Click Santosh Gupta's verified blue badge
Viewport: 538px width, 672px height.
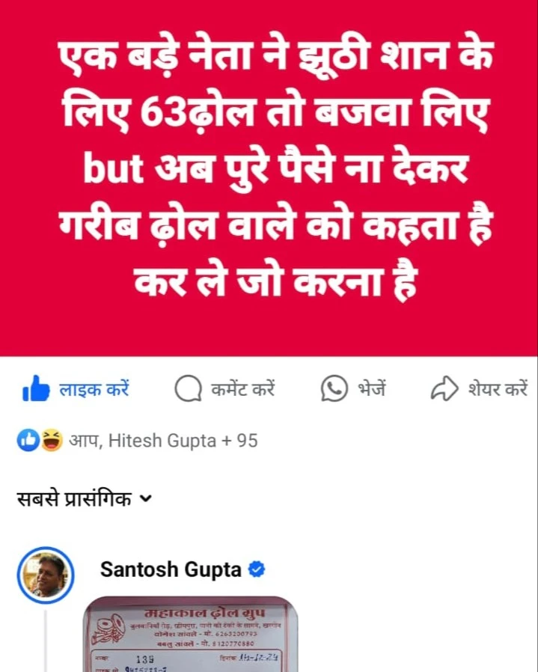pos(257,569)
